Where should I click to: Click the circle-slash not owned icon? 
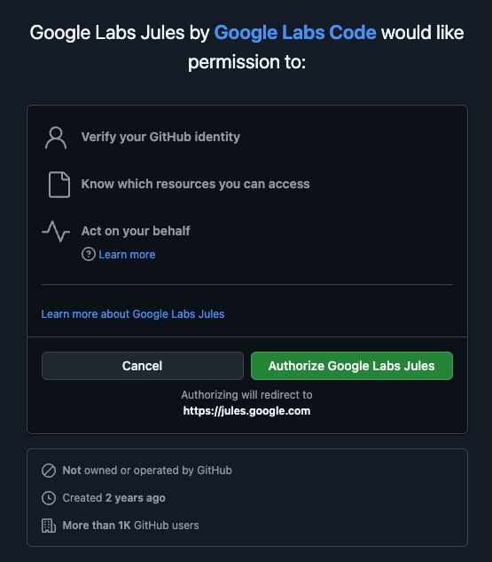click(49, 471)
